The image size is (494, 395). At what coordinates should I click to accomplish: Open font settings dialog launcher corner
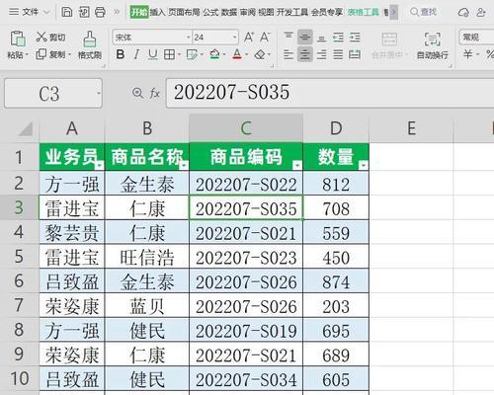tap(272, 66)
